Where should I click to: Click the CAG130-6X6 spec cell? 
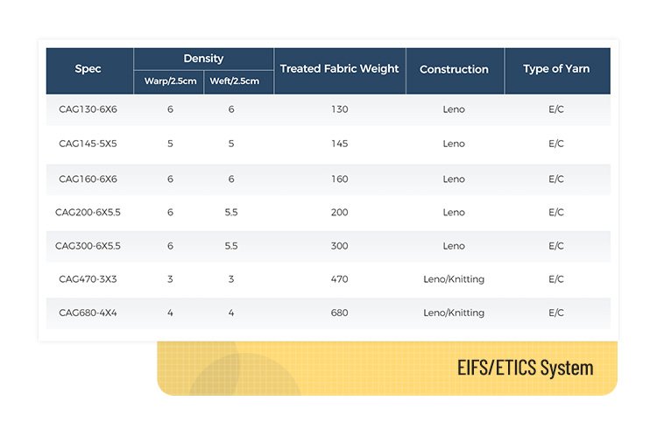coord(88,109)
